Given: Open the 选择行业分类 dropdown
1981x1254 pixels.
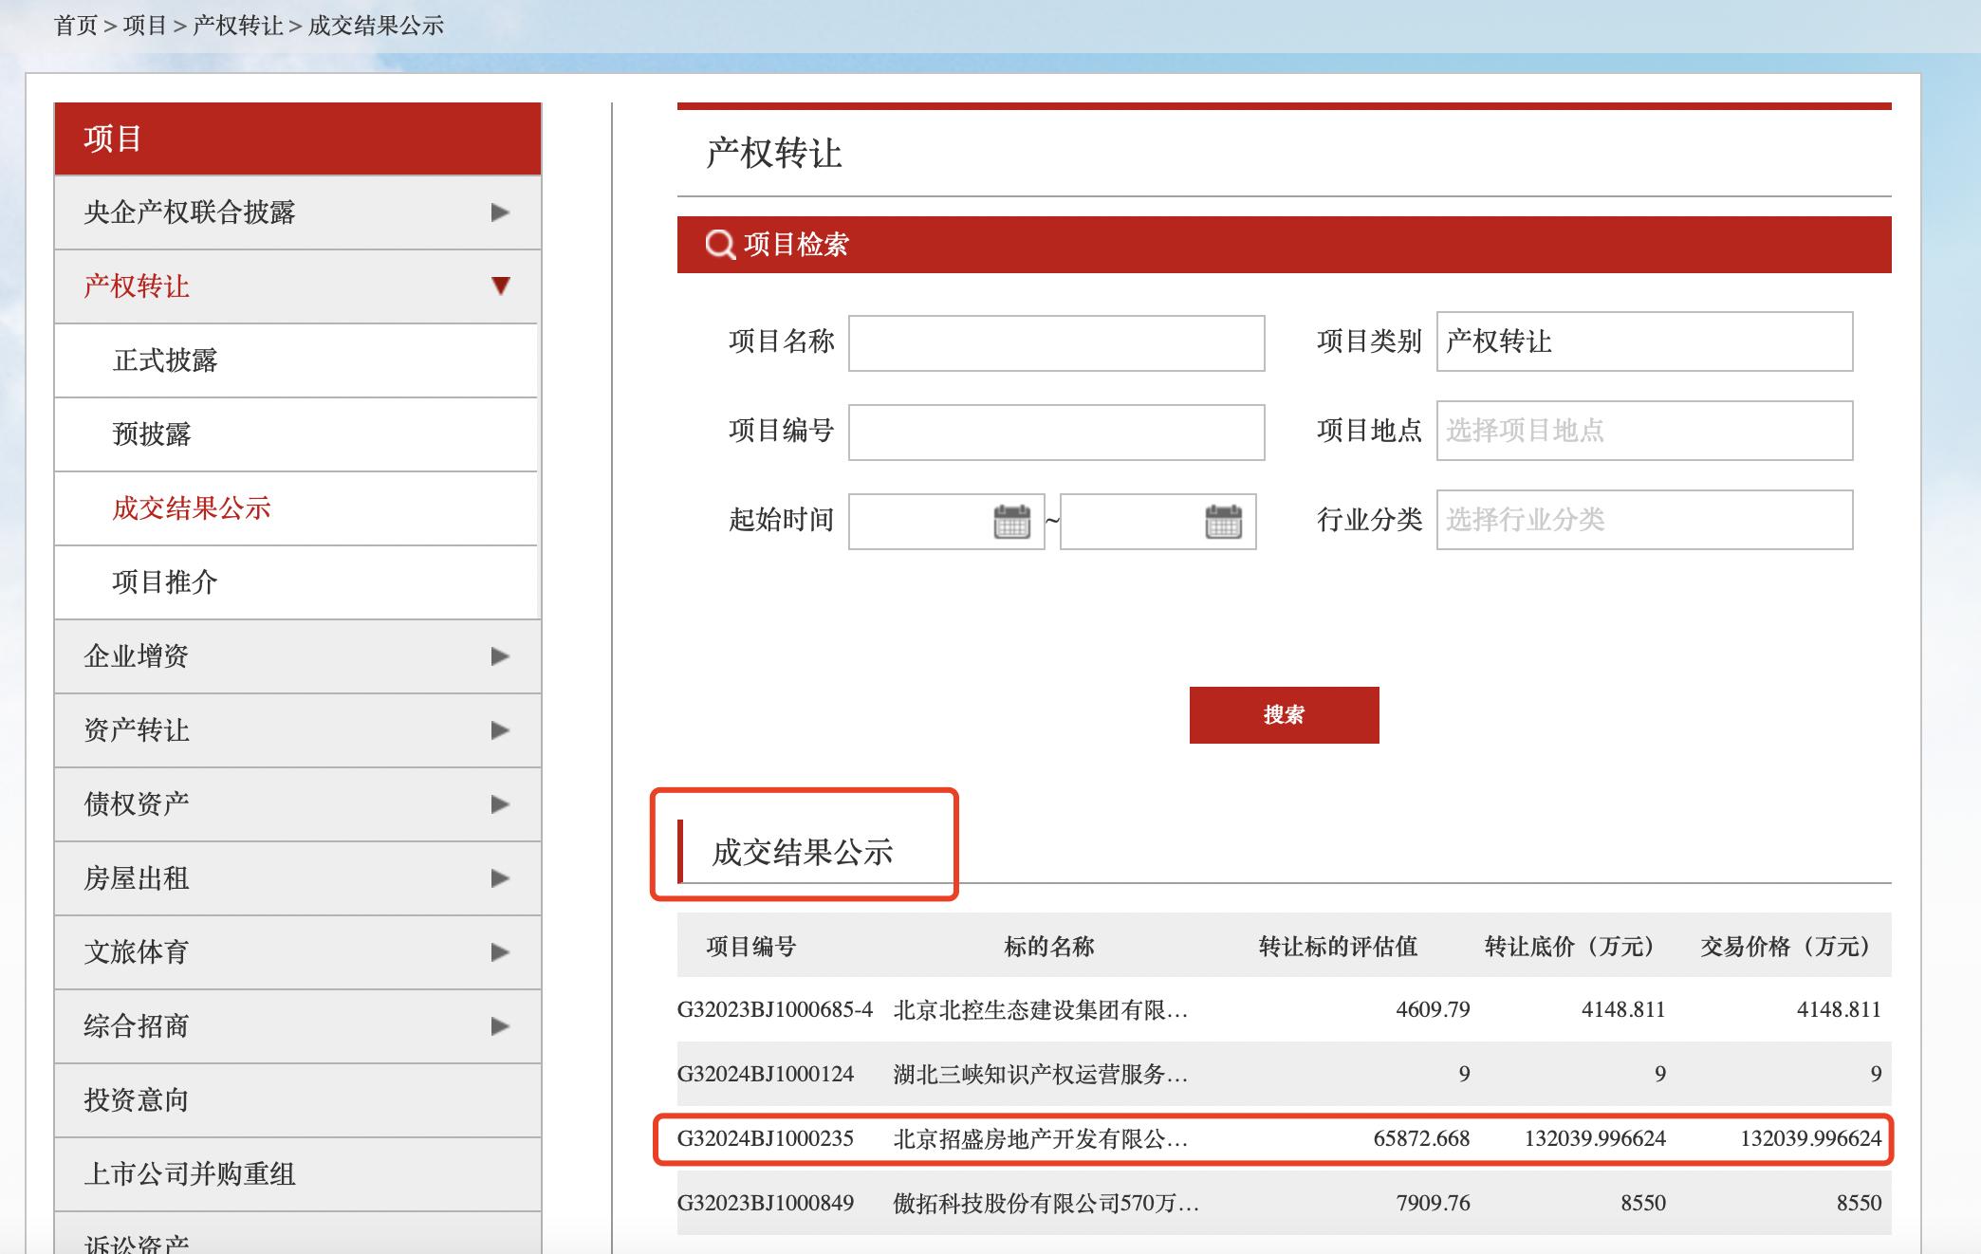Looking at the screenshot, I should point(1643,520).
